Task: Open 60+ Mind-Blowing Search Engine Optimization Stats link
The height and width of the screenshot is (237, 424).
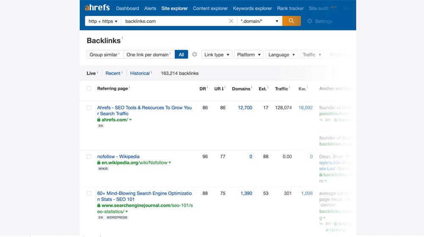Action: (144, 196)
